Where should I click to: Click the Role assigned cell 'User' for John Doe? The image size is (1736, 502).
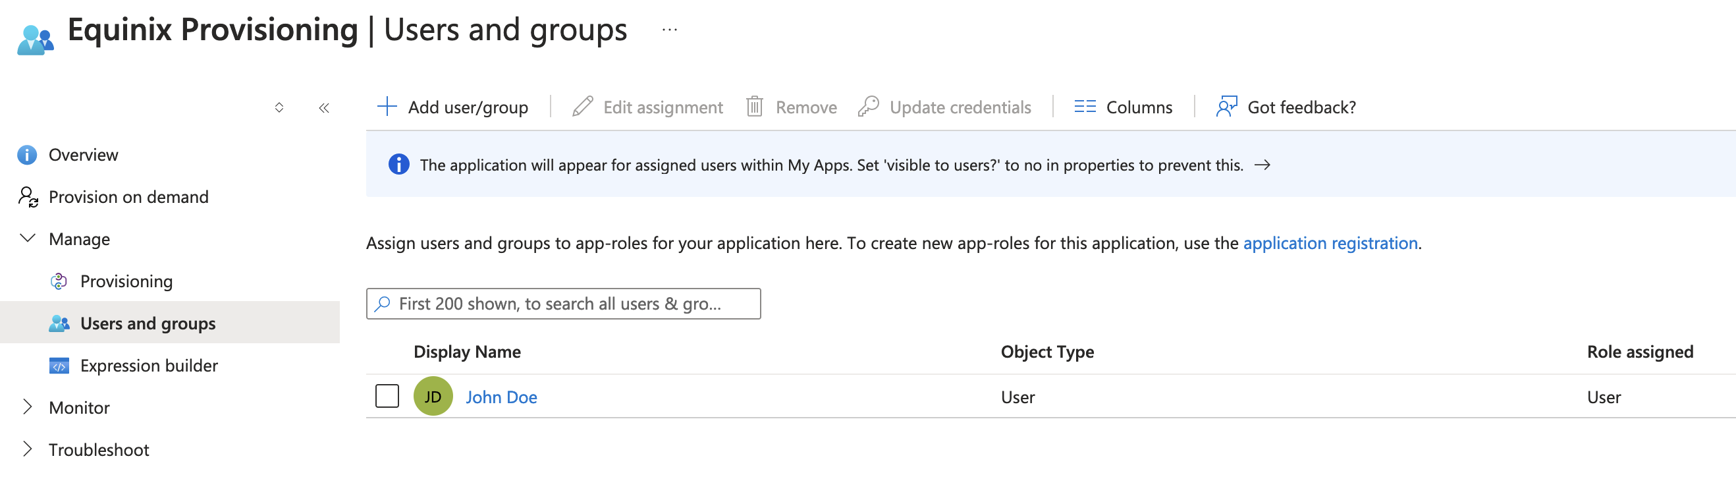(x=1604, y=397)
